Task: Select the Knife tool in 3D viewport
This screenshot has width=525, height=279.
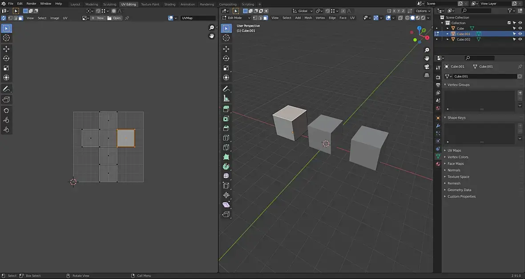Action: tap(226, 147)
